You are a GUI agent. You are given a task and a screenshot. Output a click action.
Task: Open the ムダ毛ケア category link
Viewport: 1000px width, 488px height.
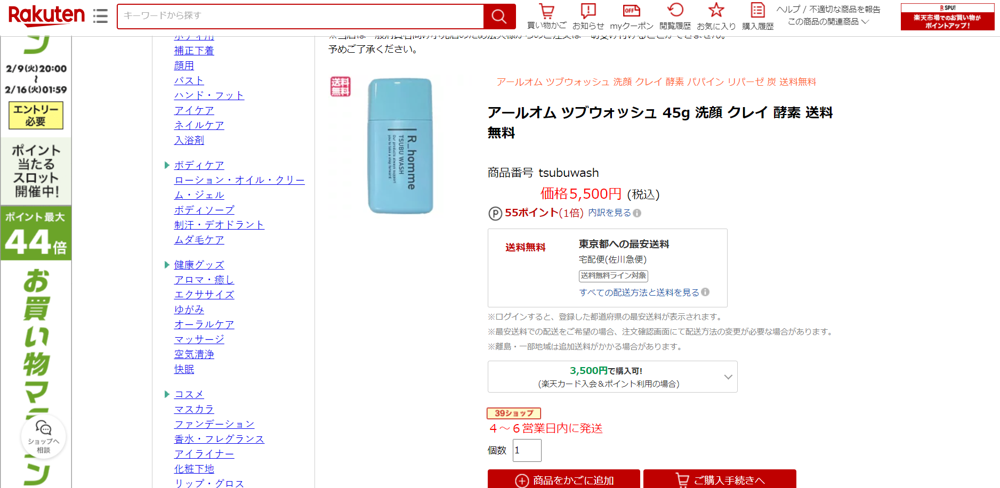pos(199,240)
